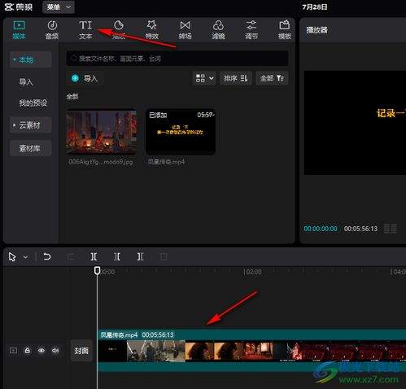Select the 媒体 media tab
Screen dimensions: 406x389
(19, 29)
